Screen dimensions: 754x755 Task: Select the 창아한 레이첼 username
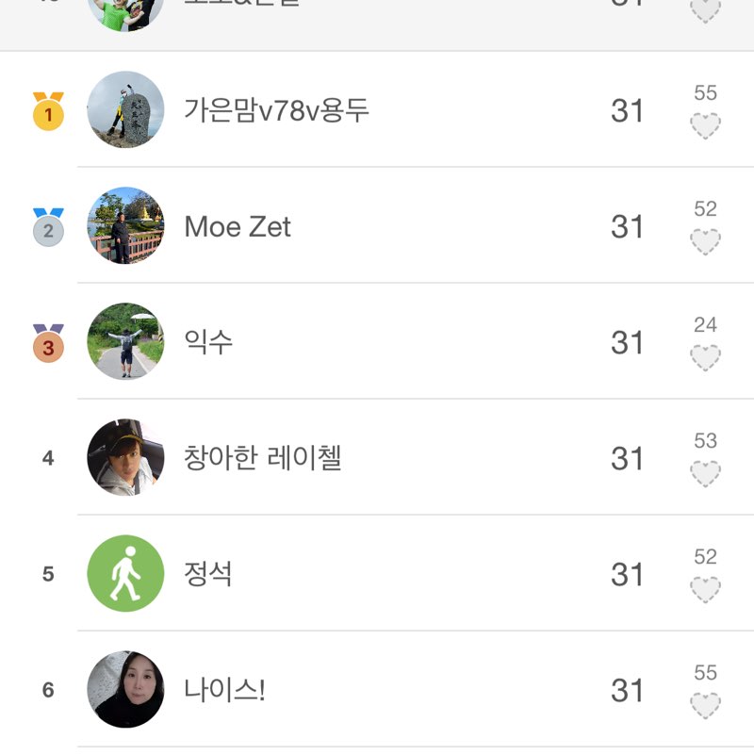(262, 459)
